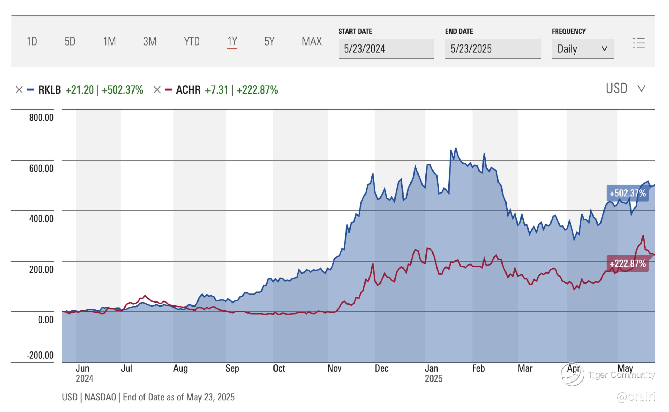Click the end date field 5/23/2025
Image resolution: width=669 pixels, height=412 pixels.
point(492,49)
